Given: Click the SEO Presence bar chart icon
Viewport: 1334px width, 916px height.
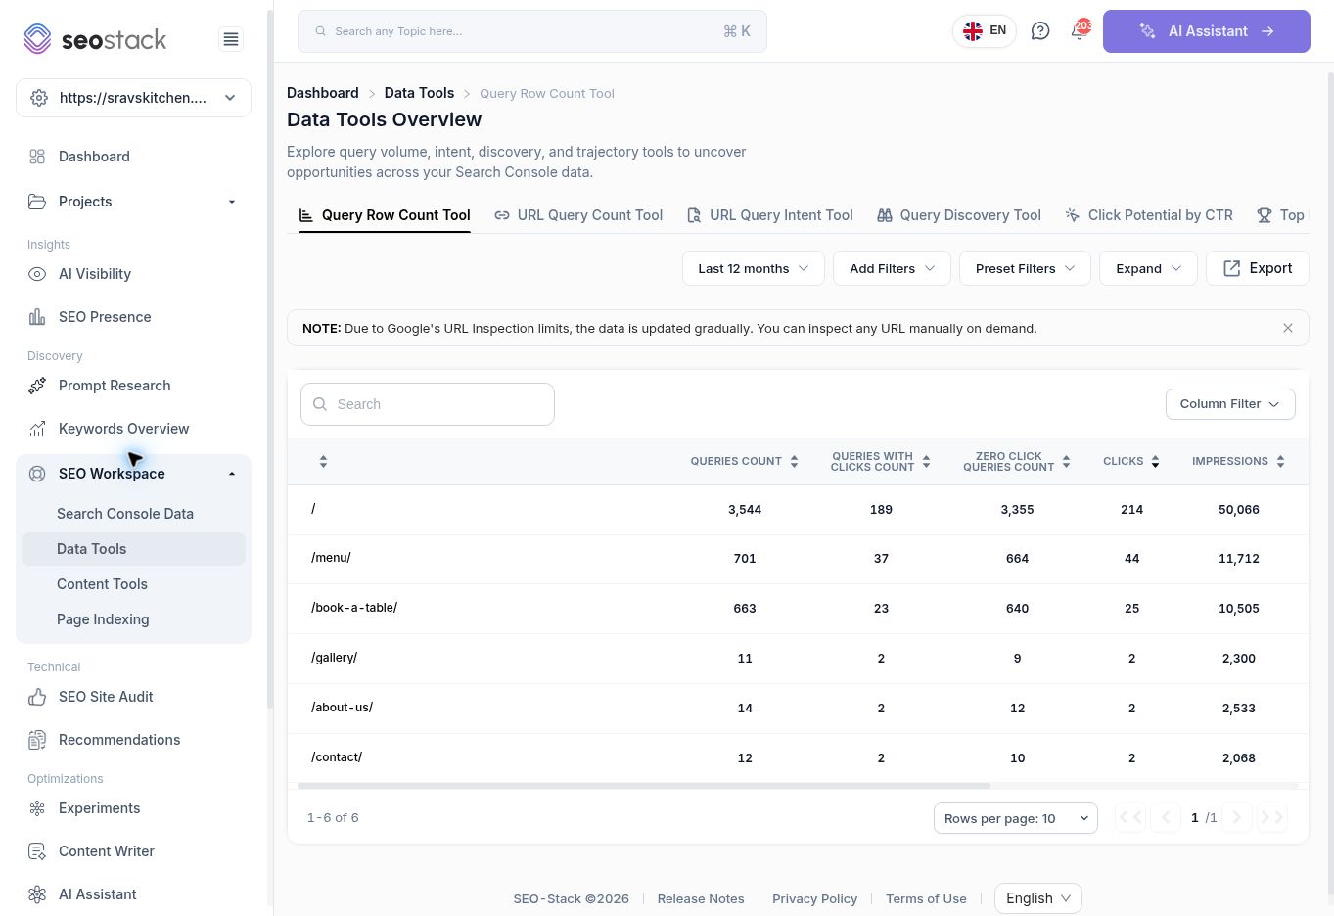Looking at the screenshot, I should click(37, 317).
